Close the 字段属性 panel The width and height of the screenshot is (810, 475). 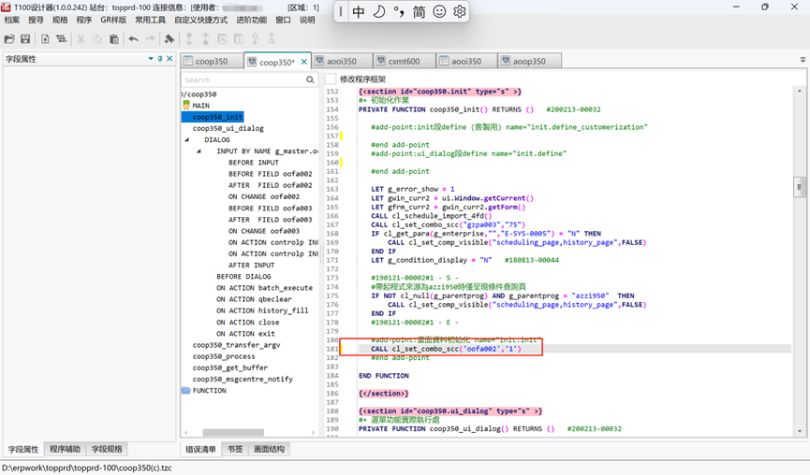point(169,59)
